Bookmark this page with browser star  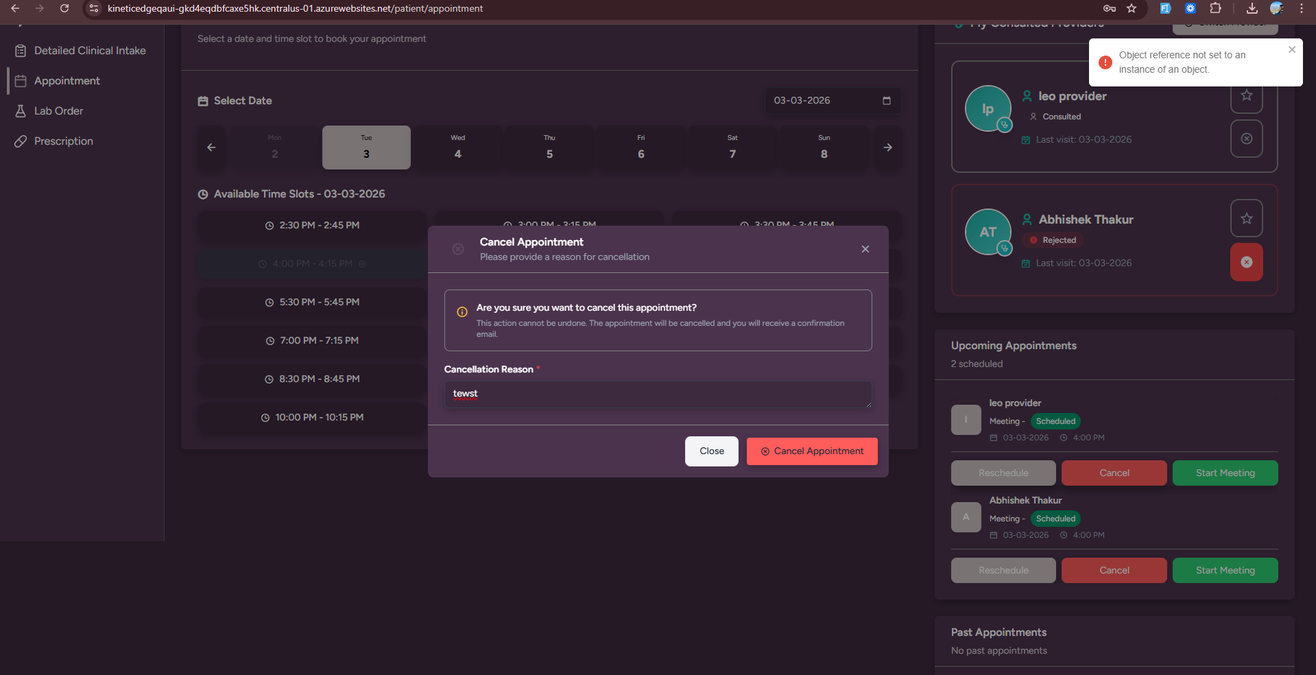pyautogui.click(x=1132, y=8)
